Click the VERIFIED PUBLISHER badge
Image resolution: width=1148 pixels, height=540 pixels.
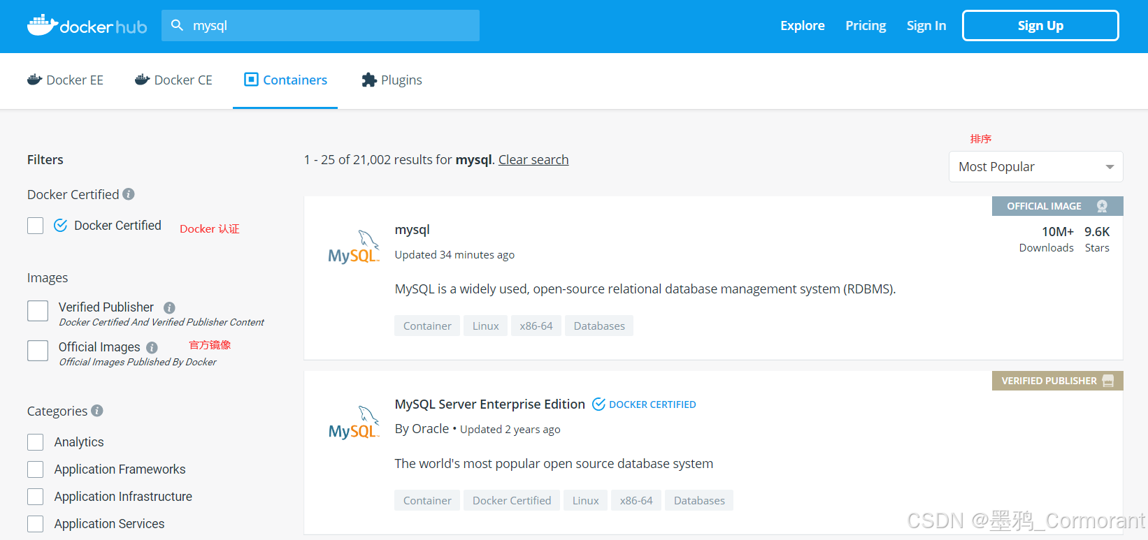click(1058, 381)
